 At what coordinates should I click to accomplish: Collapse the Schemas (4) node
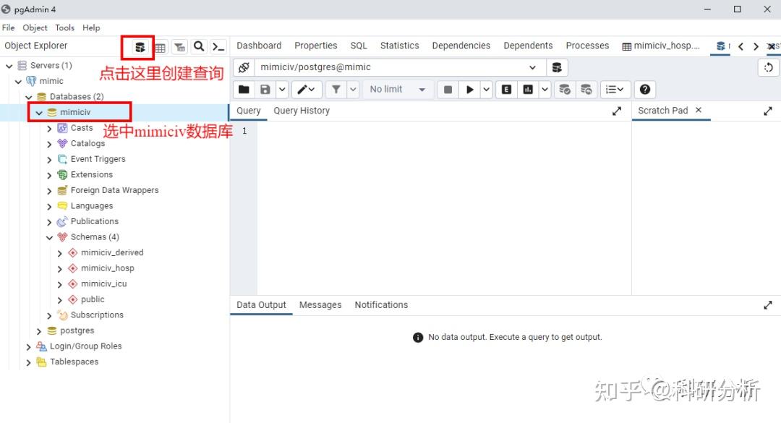click(x=49, y=238)
